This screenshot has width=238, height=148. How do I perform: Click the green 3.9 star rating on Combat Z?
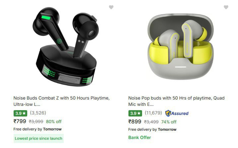tap(20, 113)
